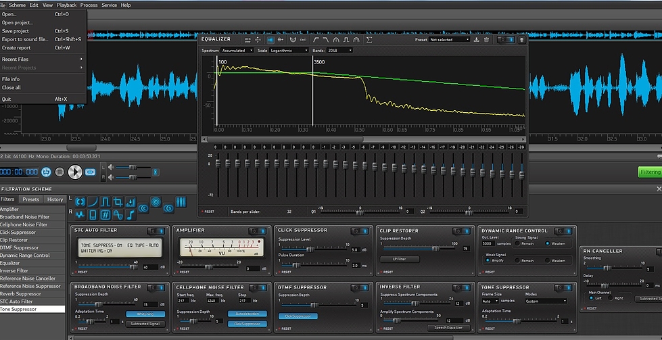The image size is (662, 340).
Task: Select the DTMF hash icon in scheme
Action: coord(105,215)
